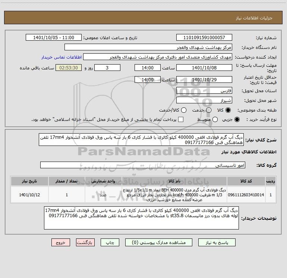Click the delivery city field شیراز
Screen dimensions: 287x278
pyautogui.click(x=204, y=100)
